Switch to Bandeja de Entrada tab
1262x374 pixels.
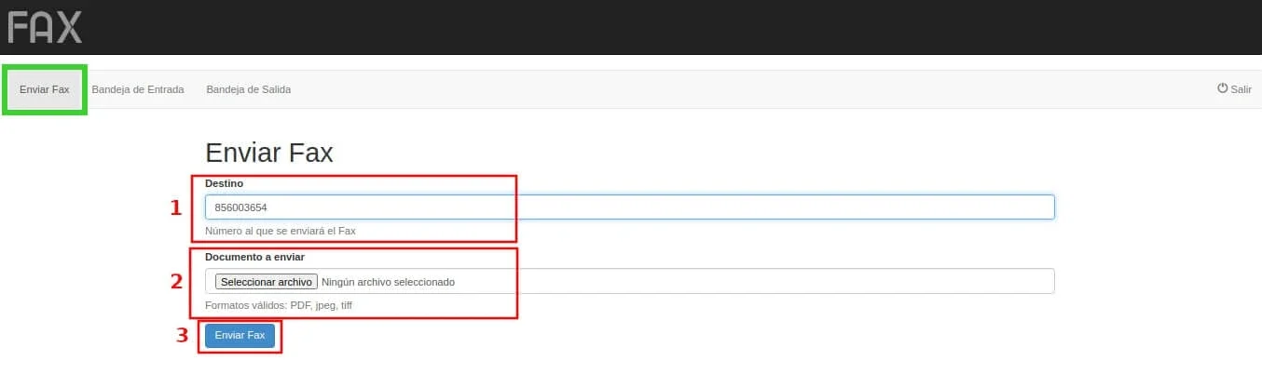[138, 89]
